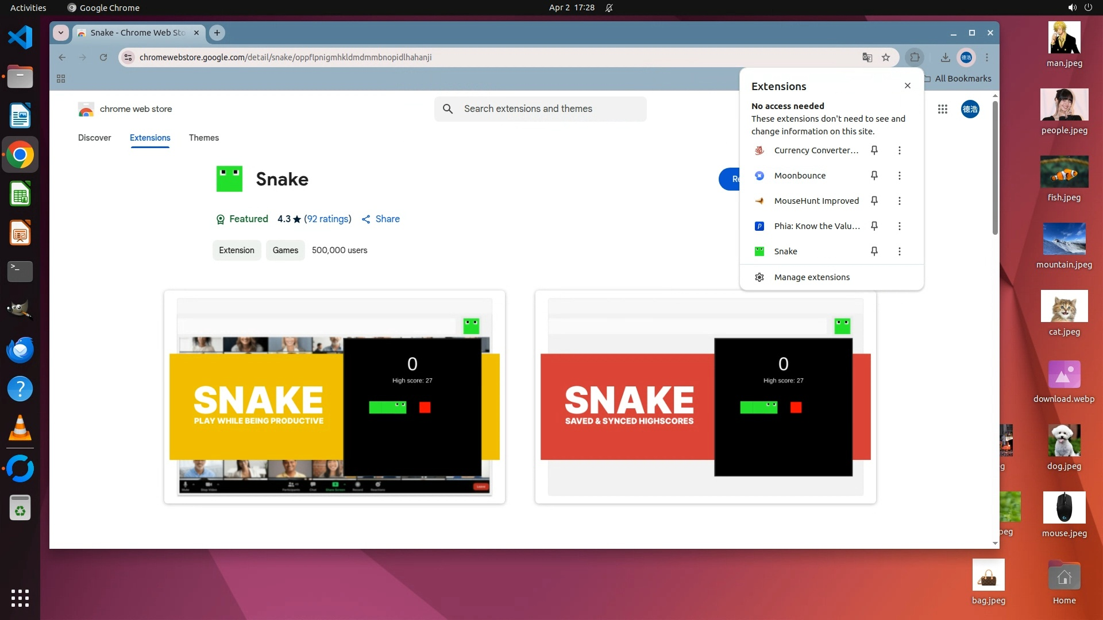1103x620 pixels.
Task: Bookmark this page with star icon
Action: pos(886,57)
